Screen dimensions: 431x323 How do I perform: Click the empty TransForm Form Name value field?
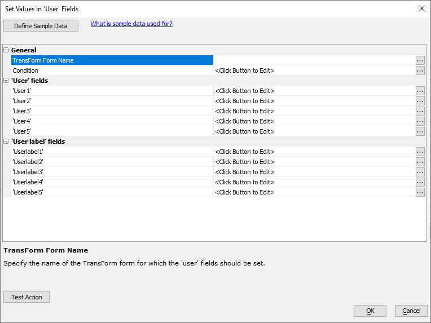point(314,60)
